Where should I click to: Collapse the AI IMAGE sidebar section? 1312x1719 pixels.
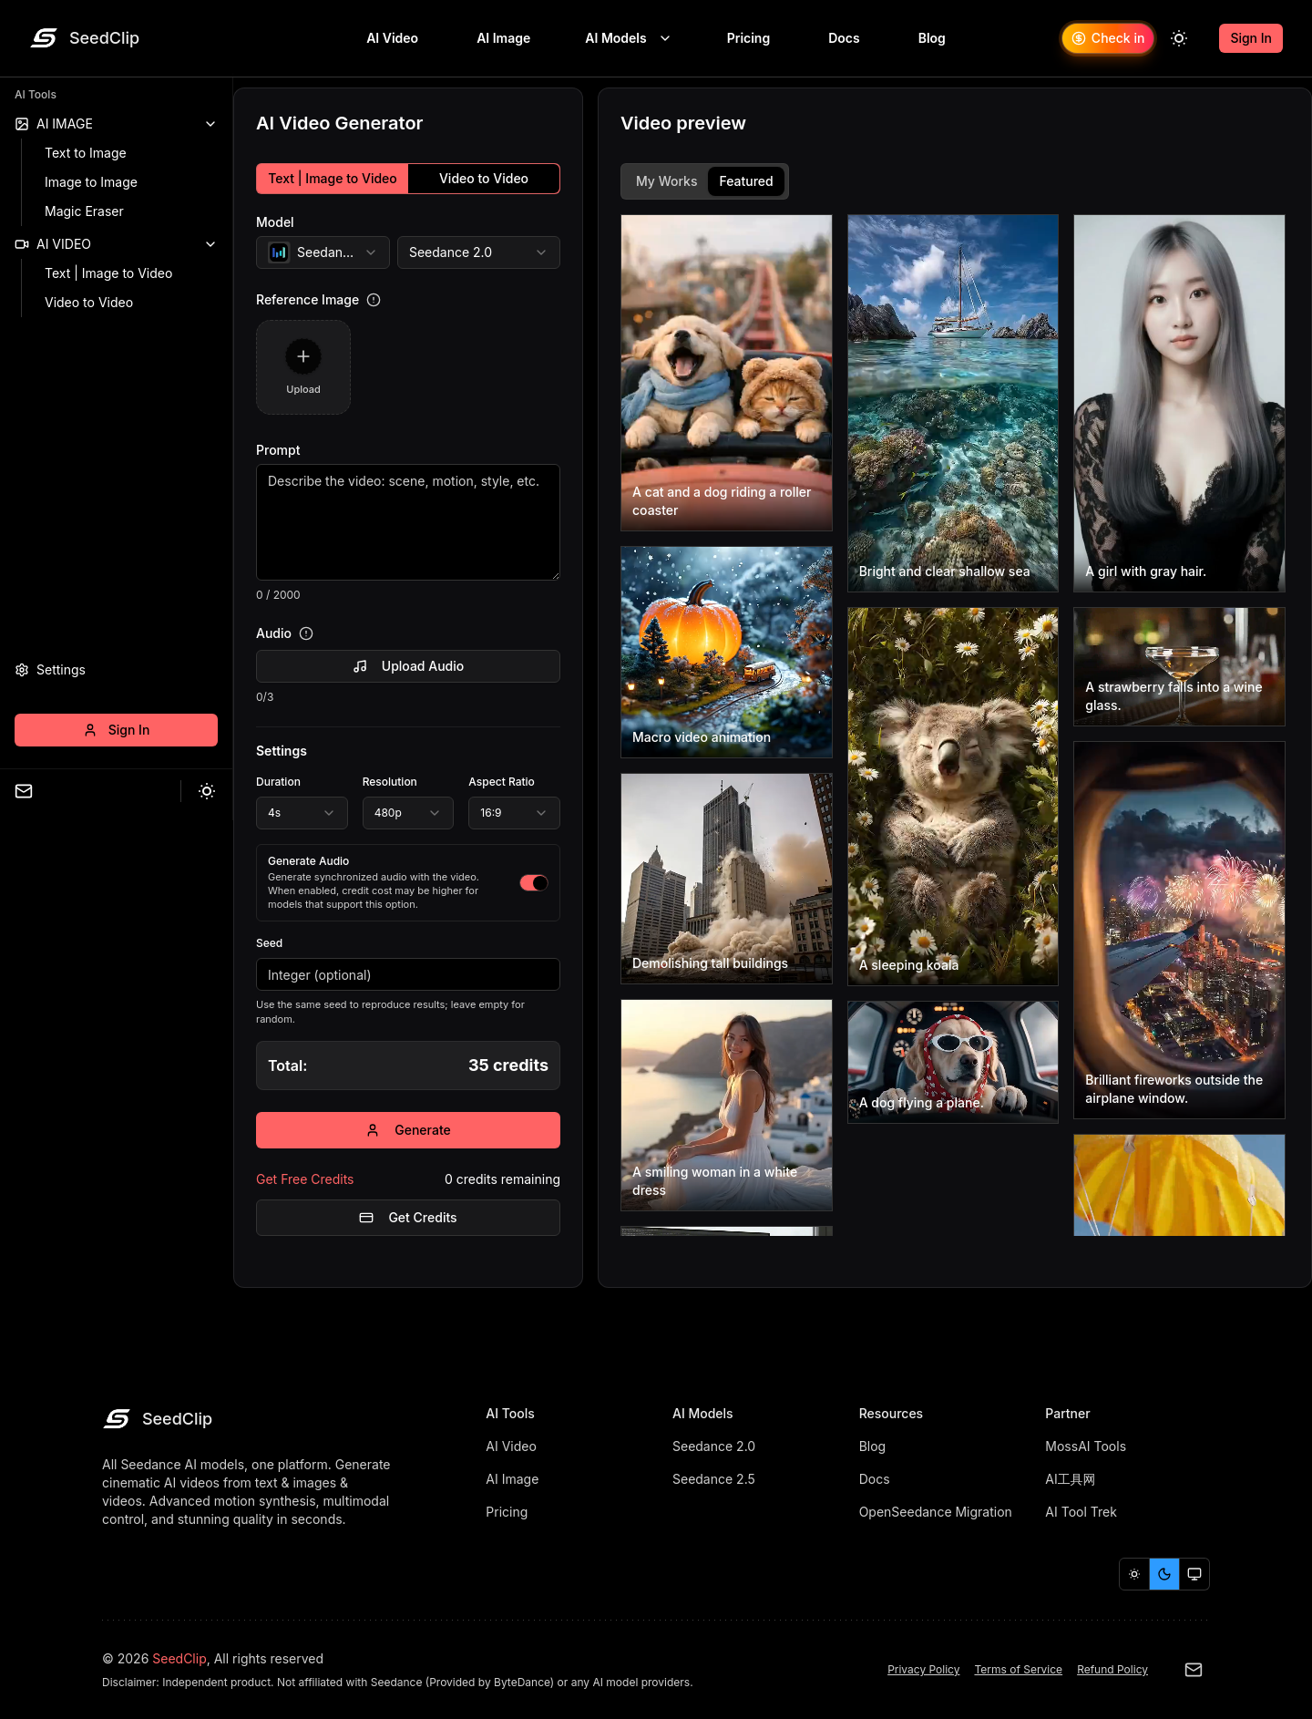(116, 124)
